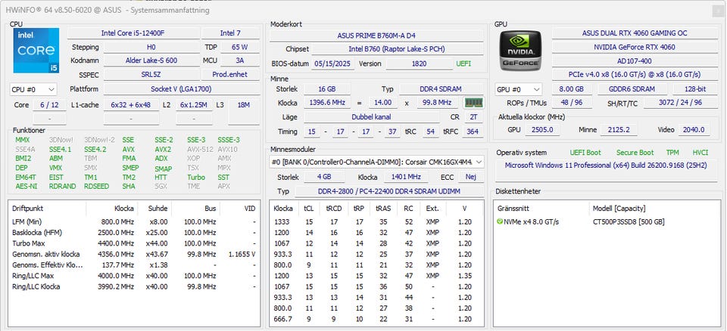Click the Intel B760 chipset field

397,49
